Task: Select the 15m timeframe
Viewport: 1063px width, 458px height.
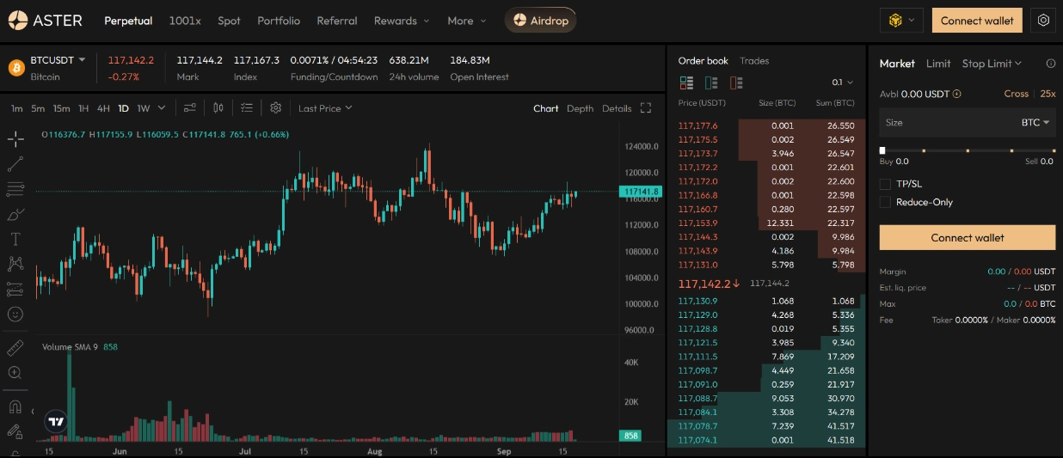Action: pyautogui.click(x=61, y=108)
